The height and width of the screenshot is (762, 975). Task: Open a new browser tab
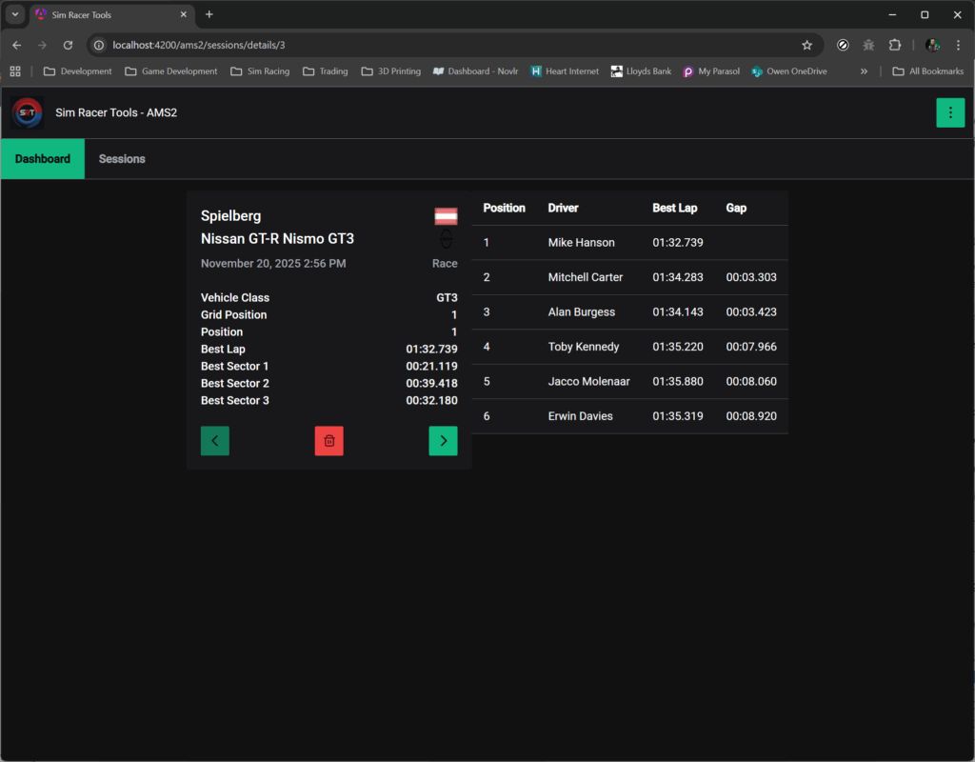click(209, 14)
